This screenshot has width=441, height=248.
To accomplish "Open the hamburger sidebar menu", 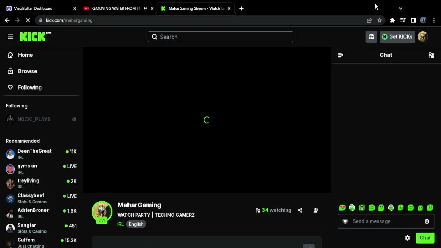I will pos(10,37).
